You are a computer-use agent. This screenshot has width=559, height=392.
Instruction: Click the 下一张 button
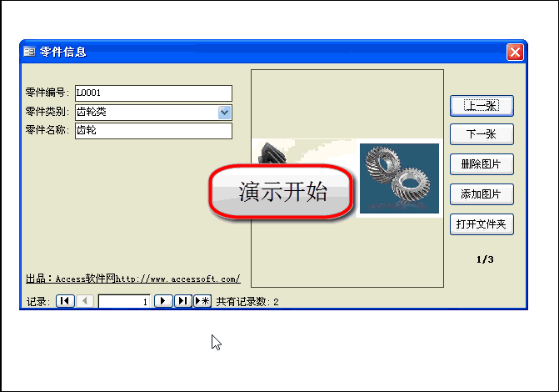click(482, 134)
